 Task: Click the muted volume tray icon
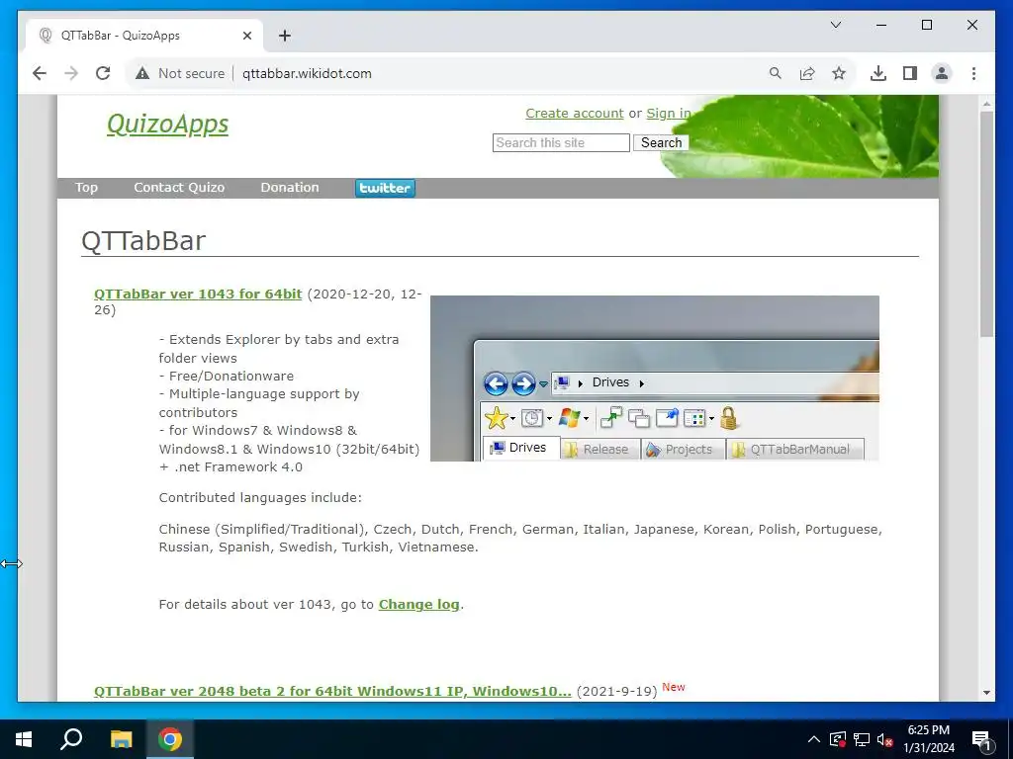pos(885,739)
